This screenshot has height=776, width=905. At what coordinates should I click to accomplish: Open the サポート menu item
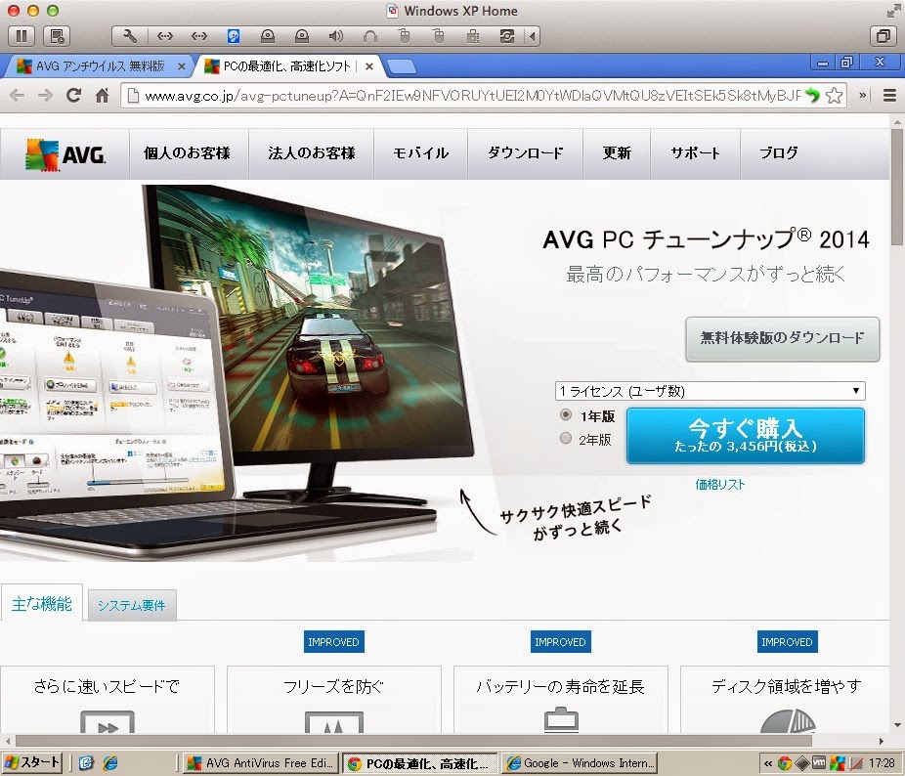coord(695,153)
